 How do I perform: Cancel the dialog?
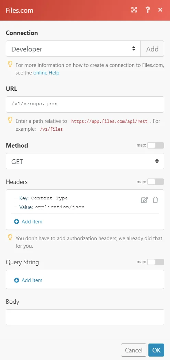(134, 350)
